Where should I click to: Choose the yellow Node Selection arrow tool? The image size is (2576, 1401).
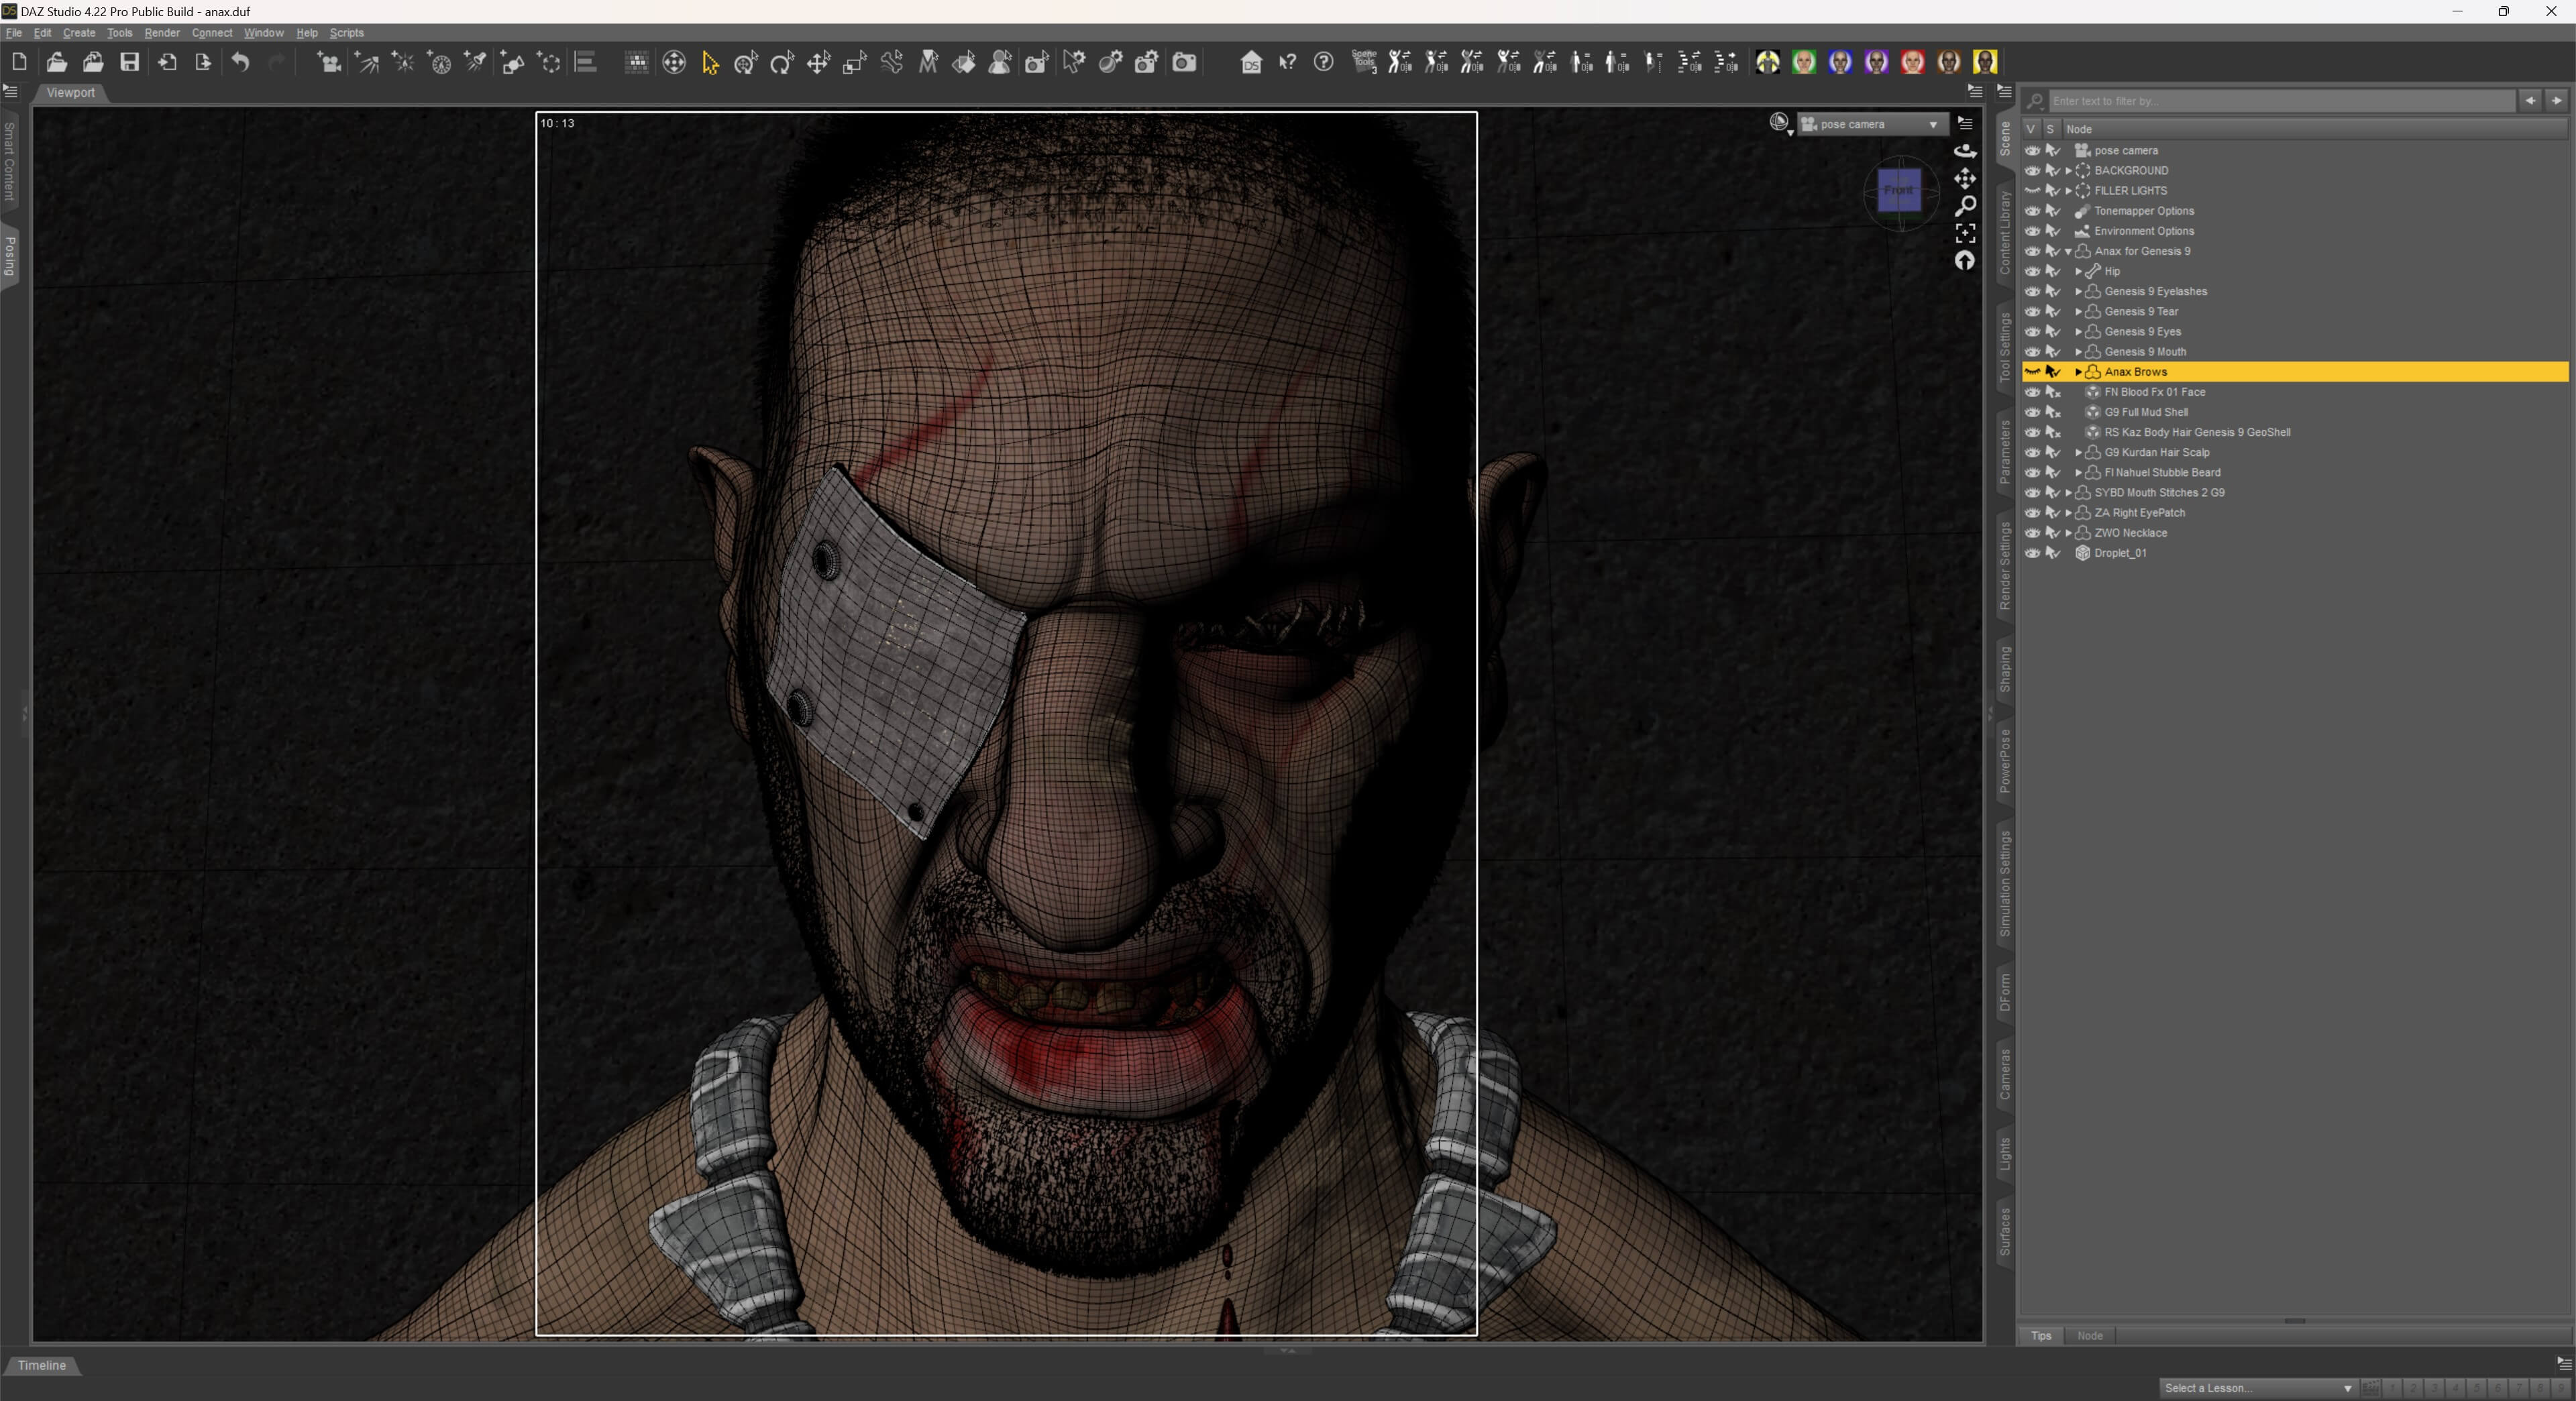710,63
